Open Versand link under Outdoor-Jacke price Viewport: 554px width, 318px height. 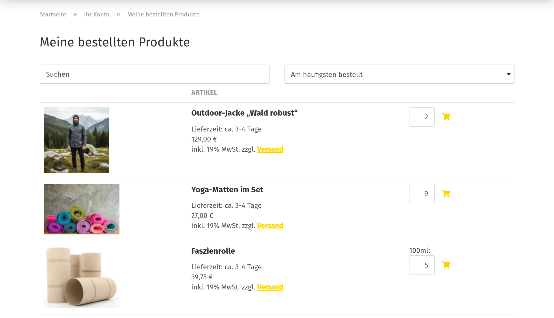pos(270,149)
